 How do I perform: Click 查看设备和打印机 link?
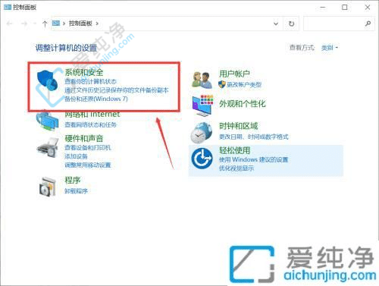point(88,147)
